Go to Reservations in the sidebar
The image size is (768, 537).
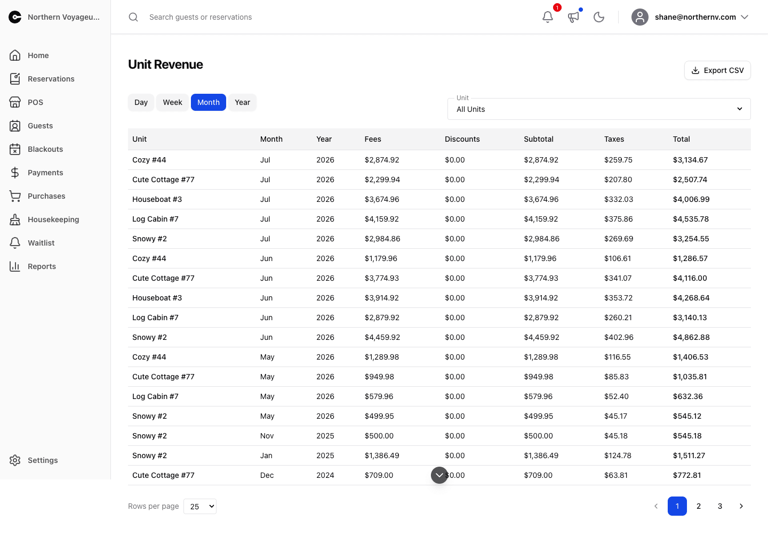[x=51, y=79]
